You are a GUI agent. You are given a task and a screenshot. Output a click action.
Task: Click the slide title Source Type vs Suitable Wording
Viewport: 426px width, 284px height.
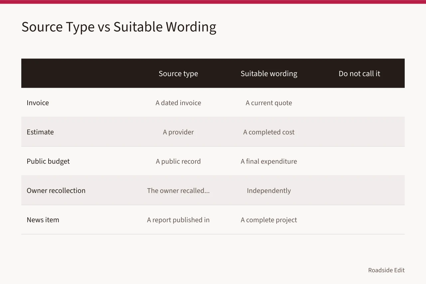tap(119, 27)
